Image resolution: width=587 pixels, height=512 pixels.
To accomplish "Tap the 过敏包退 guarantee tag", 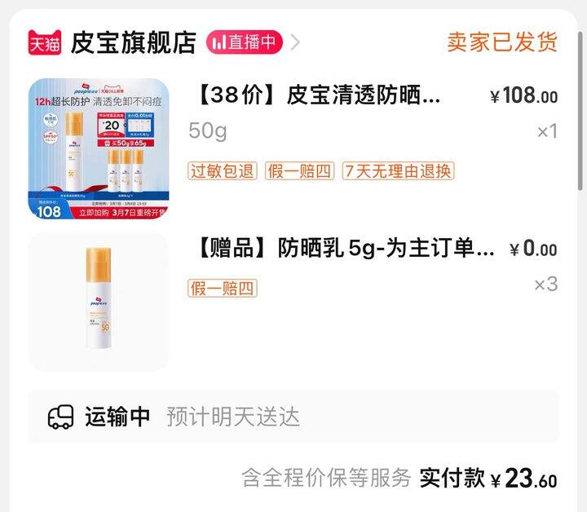I will (223, 171).
